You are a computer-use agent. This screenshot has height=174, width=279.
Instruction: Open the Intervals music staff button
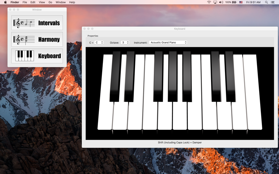tap(37, 23)
